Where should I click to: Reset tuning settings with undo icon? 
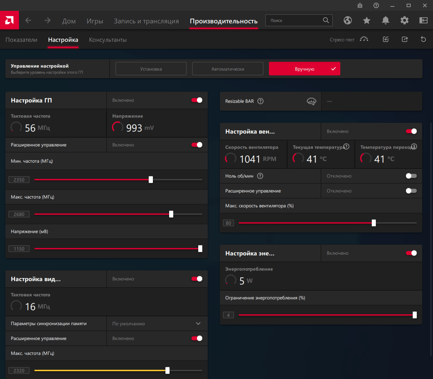[x=423, y=40]
